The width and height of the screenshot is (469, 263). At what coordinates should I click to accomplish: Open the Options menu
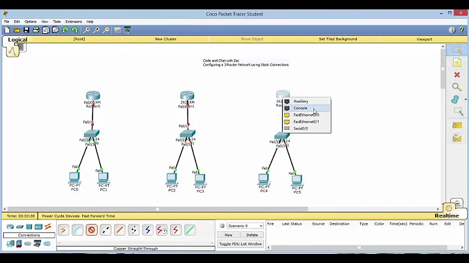(30, 21)
